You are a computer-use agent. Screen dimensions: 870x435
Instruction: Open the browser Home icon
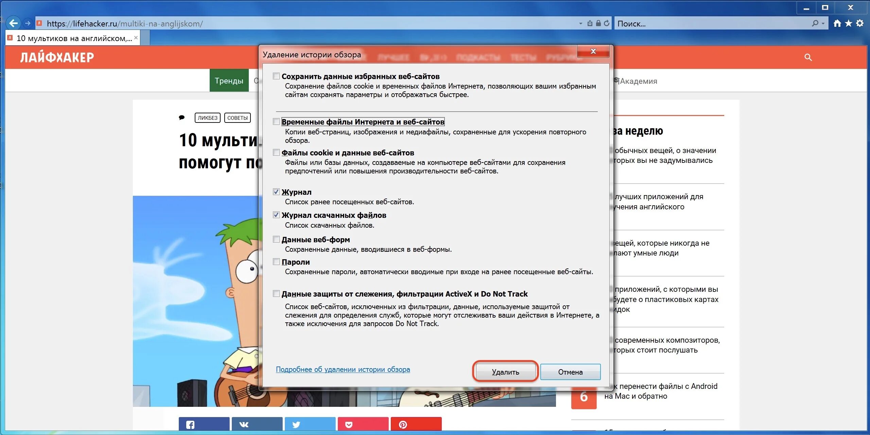coord(837,23)
